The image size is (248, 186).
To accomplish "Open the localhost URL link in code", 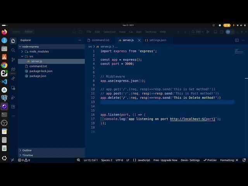I will click(193, 119).
